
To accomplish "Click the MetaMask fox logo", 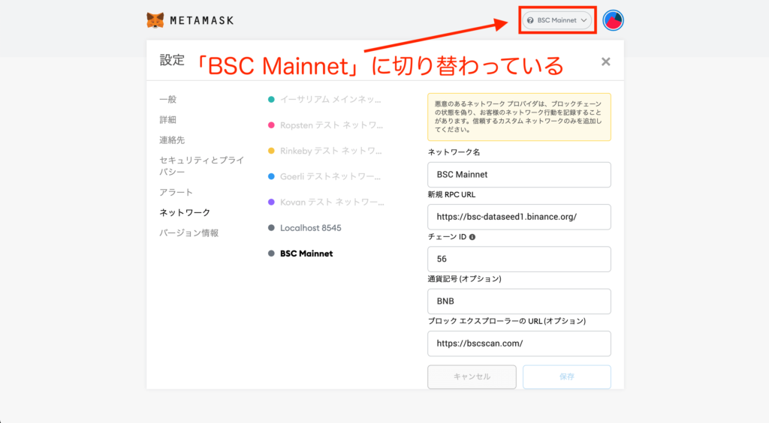I will pyautogui.click(x=155, y=20).
